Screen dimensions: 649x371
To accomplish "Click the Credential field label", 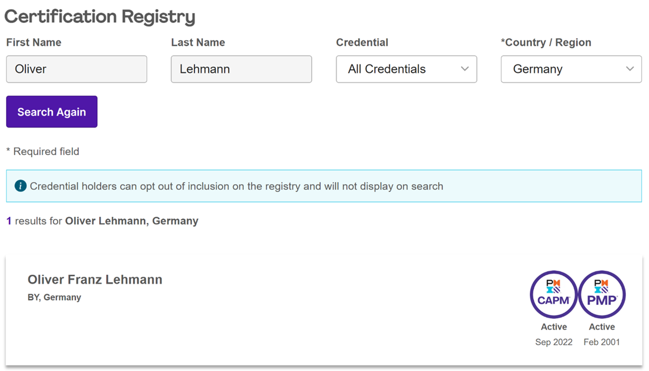I will pyautogui.click(x=362, y=43).
